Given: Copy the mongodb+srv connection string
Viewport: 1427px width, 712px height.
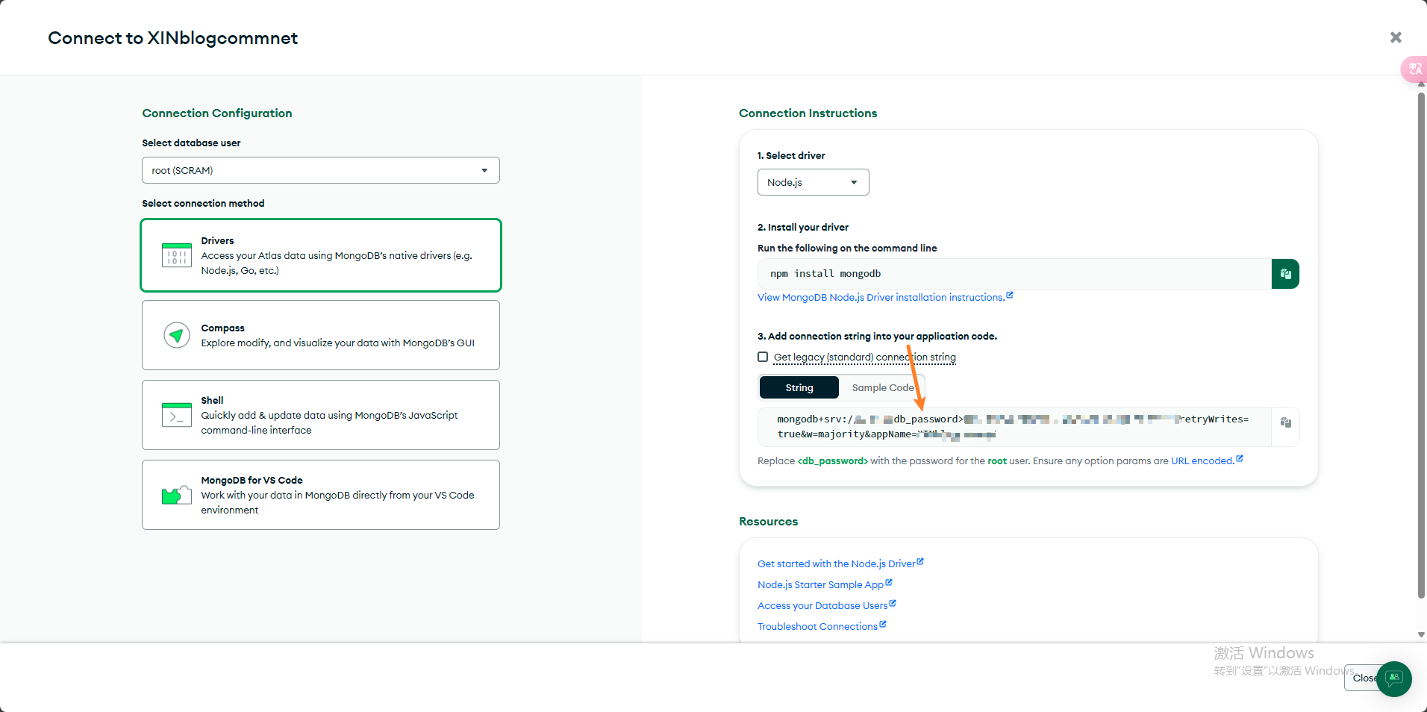Looking at the screenshot, I should coord(1285,422).
